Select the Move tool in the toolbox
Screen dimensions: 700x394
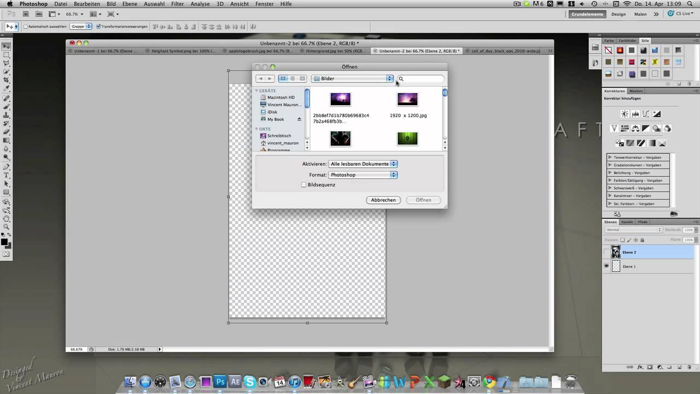coord(7,46)
